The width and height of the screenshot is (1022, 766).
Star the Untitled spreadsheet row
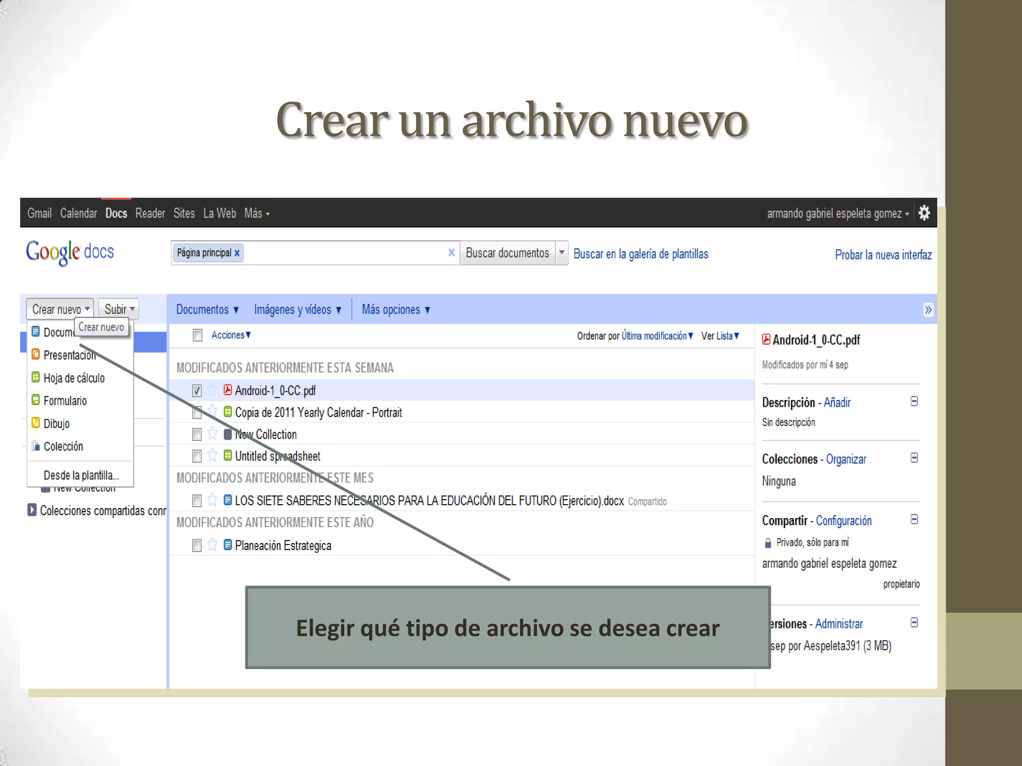pos(212,455)
